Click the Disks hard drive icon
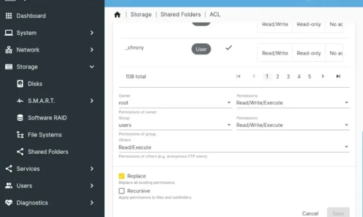The width and height of the screenshot is (363, 217). pyautogui.click(x=20, y=84)
